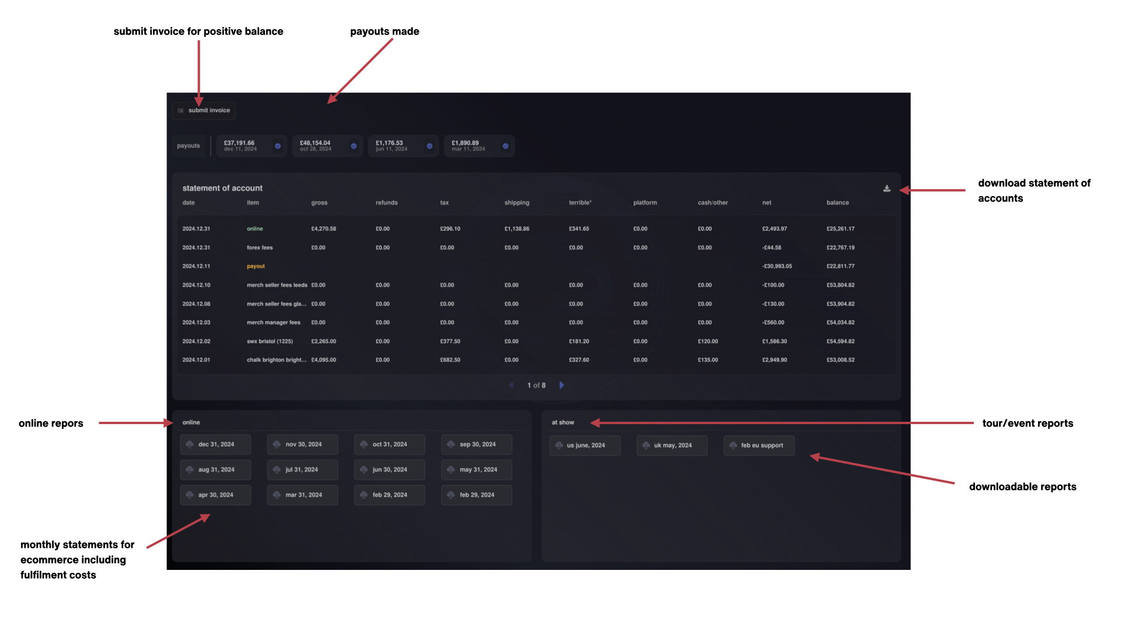Screen dimensions: 1121x630
Task: Click the £25,261.17 balance value
Action: click(x=840, y=229)
